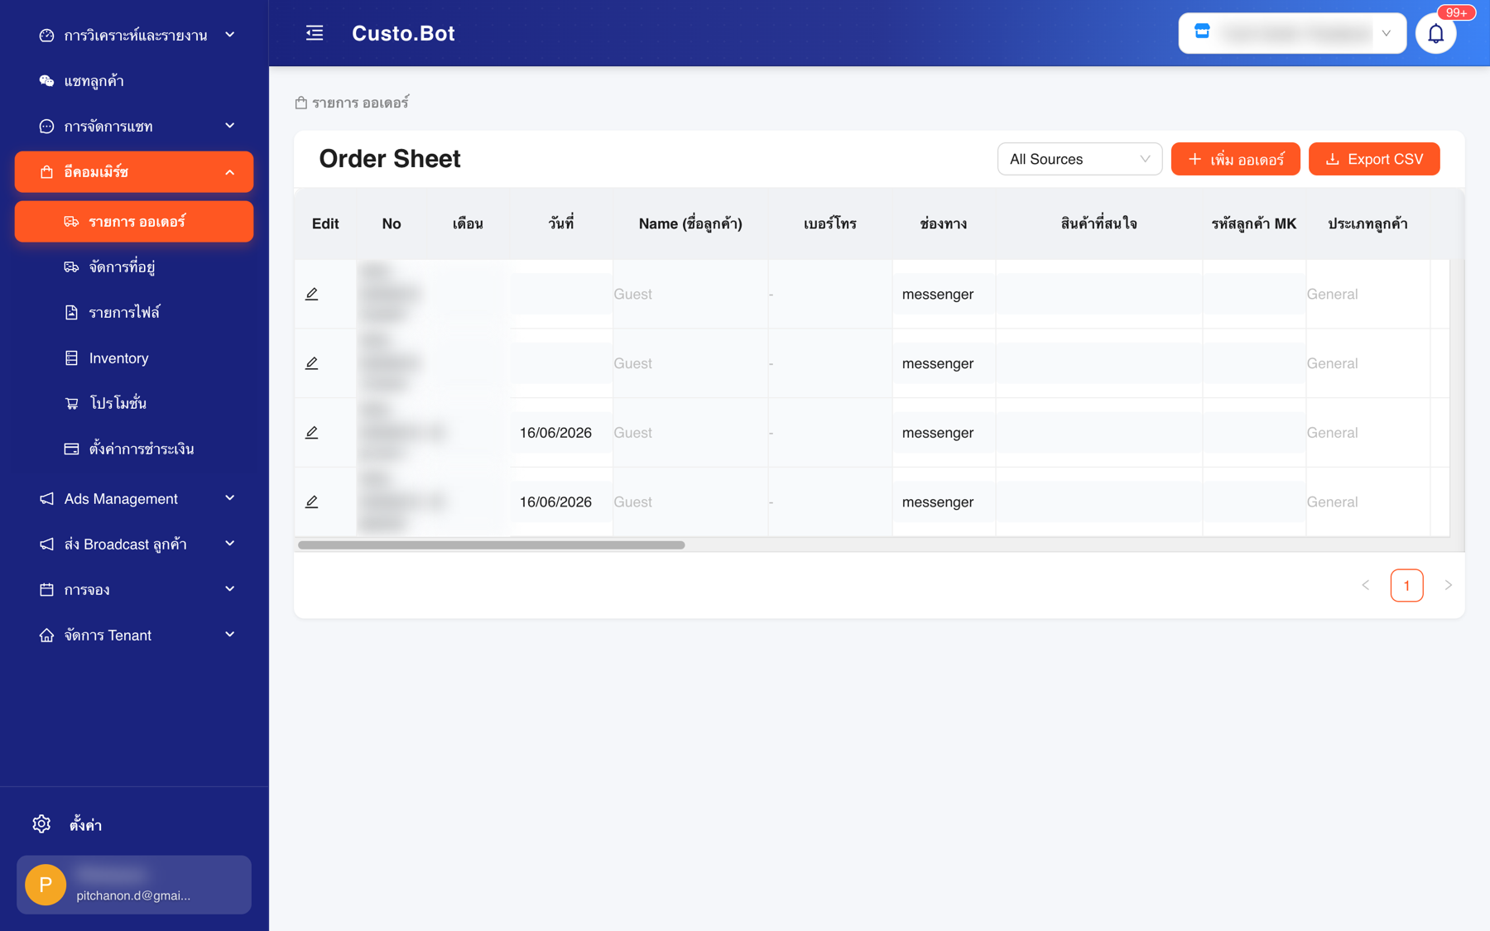Click the ประเภทลูกค้า column header
The image size is (1490, 931).
1367,223
